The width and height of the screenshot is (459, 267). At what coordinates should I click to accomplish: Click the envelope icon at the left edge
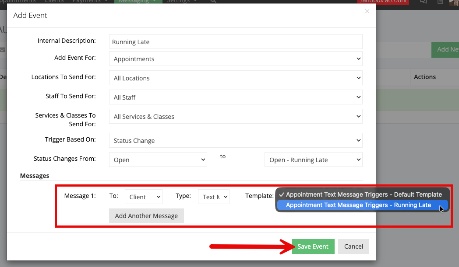coord(3,50)
